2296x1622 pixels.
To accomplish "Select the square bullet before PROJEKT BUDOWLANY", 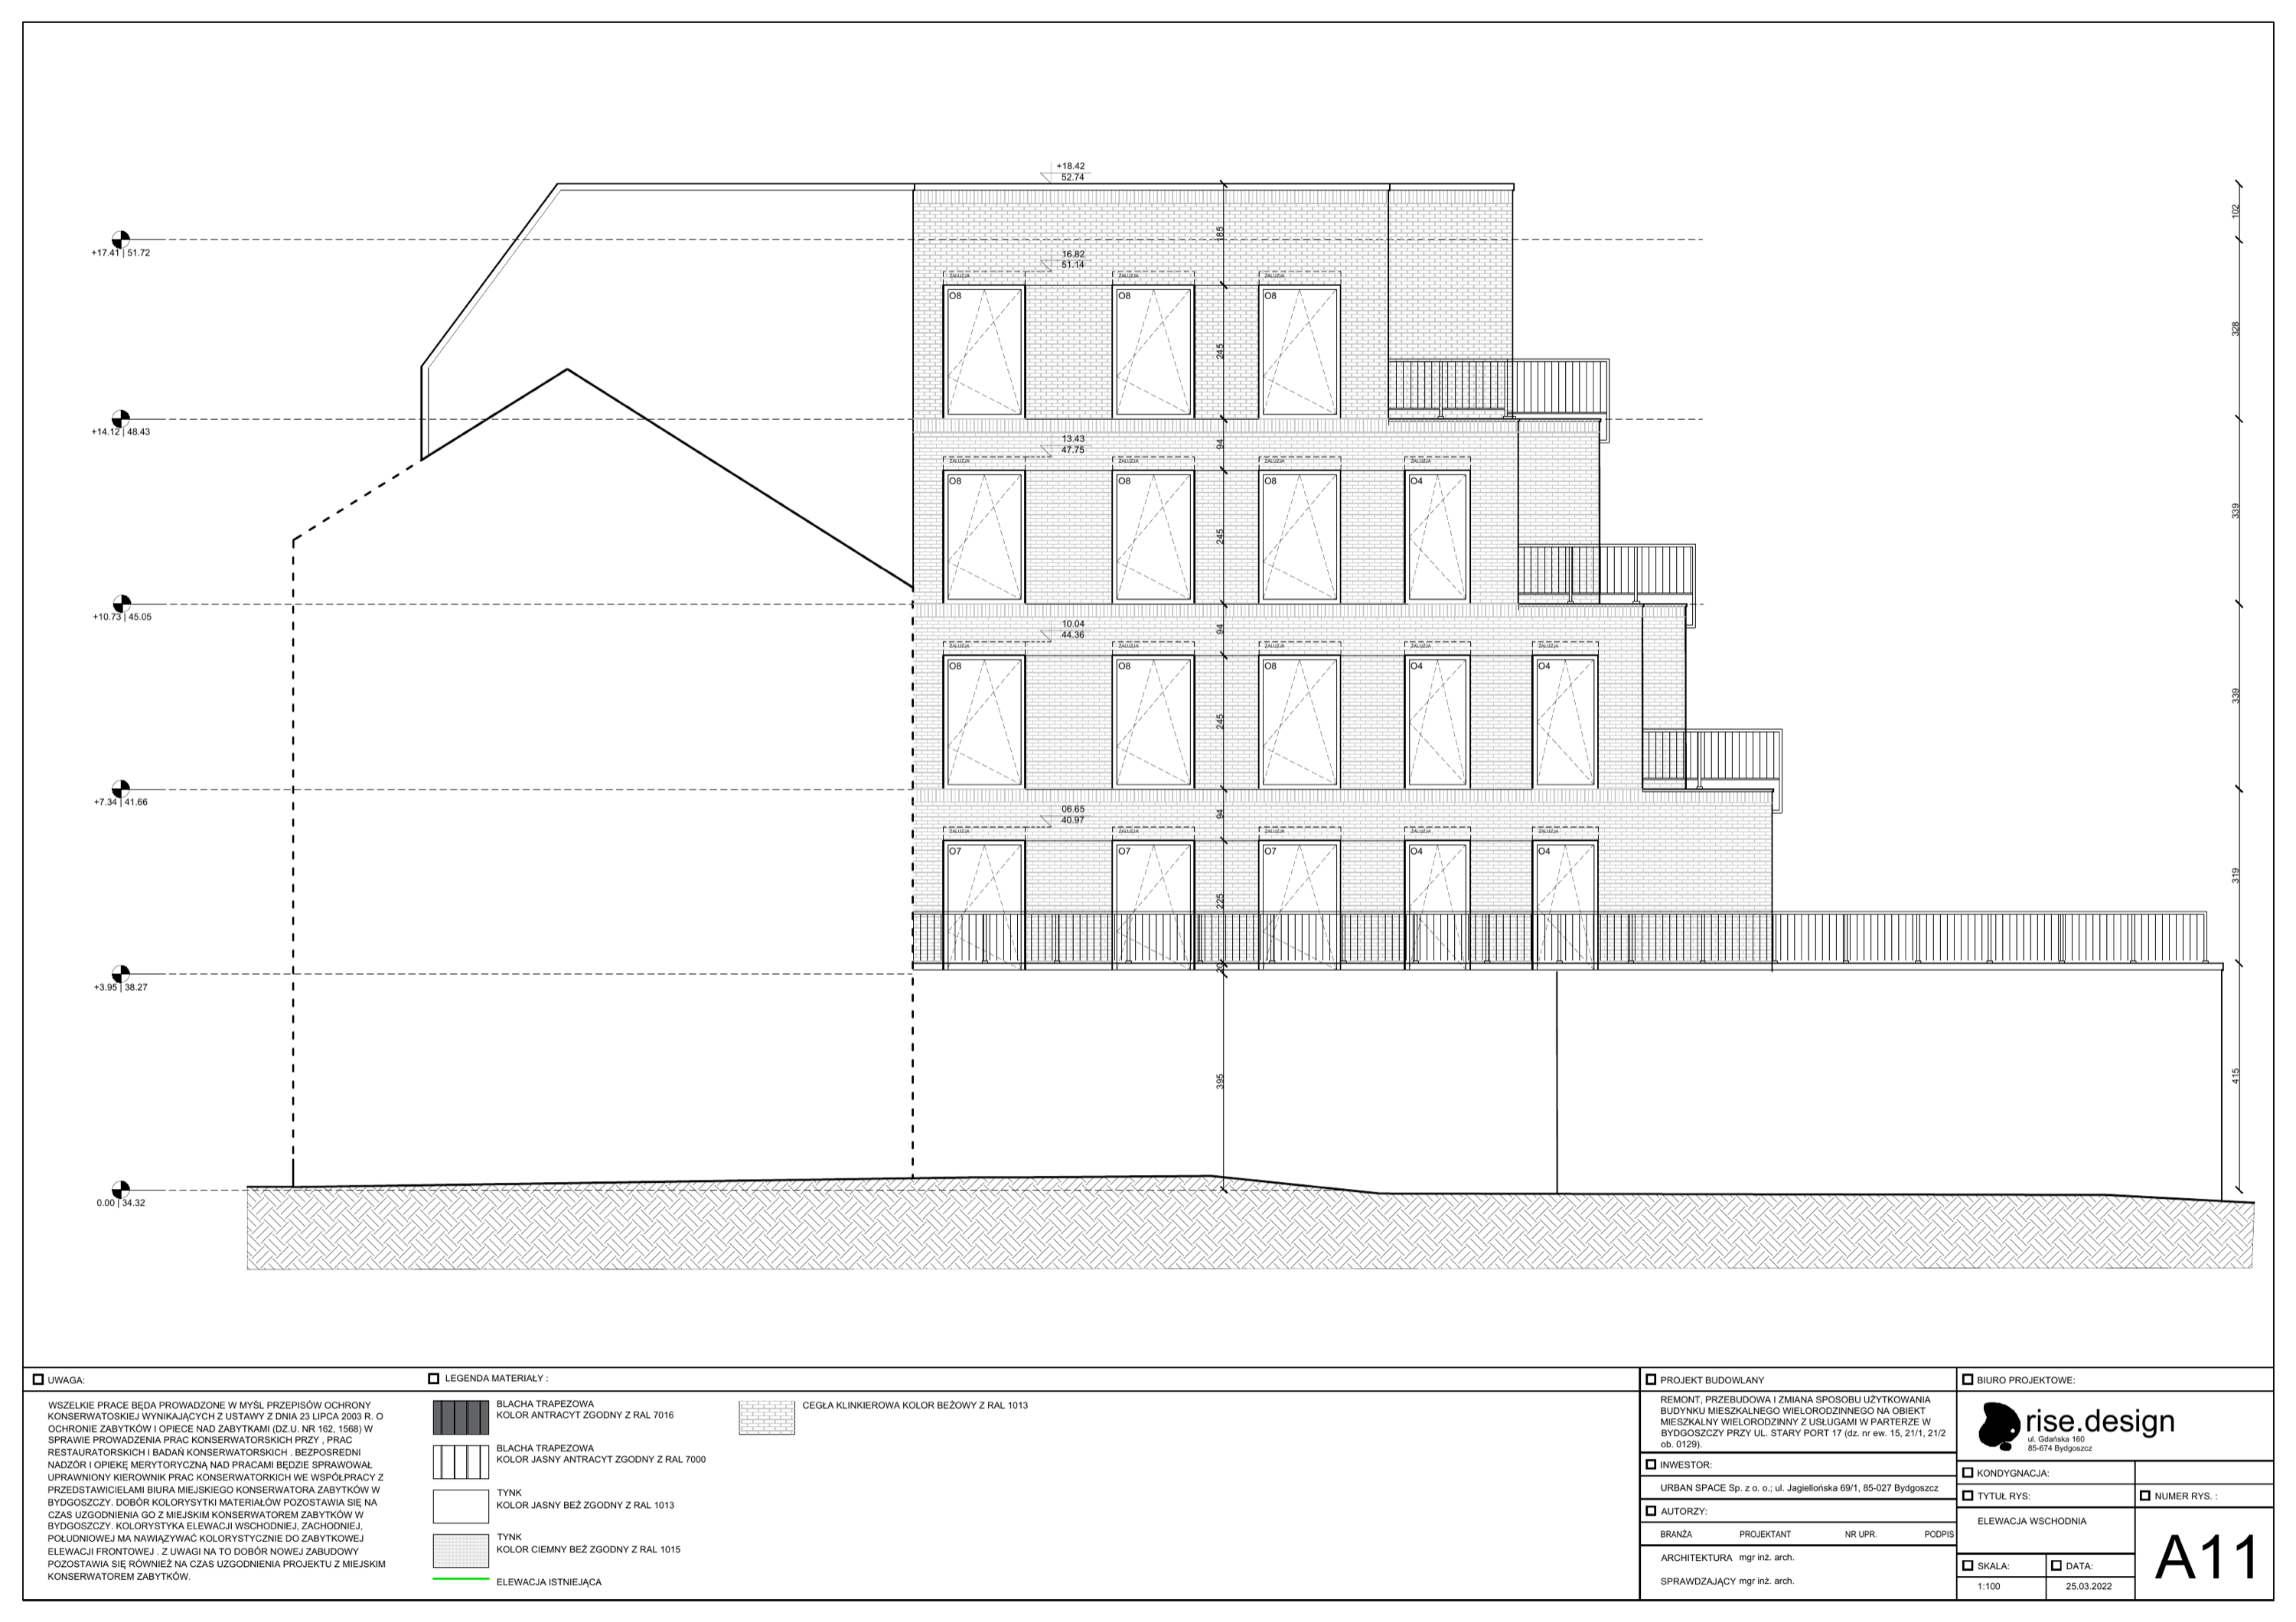I will (1651, 1379).
